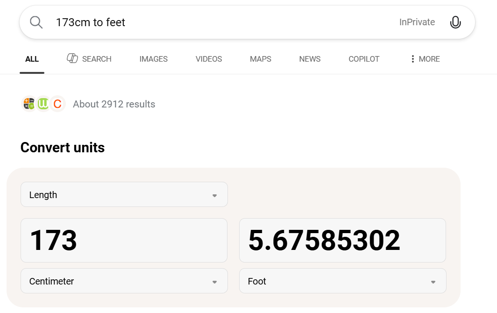Click the orange C source icon
The height and width of the screenshot is (313, 497).
[57, 104]
